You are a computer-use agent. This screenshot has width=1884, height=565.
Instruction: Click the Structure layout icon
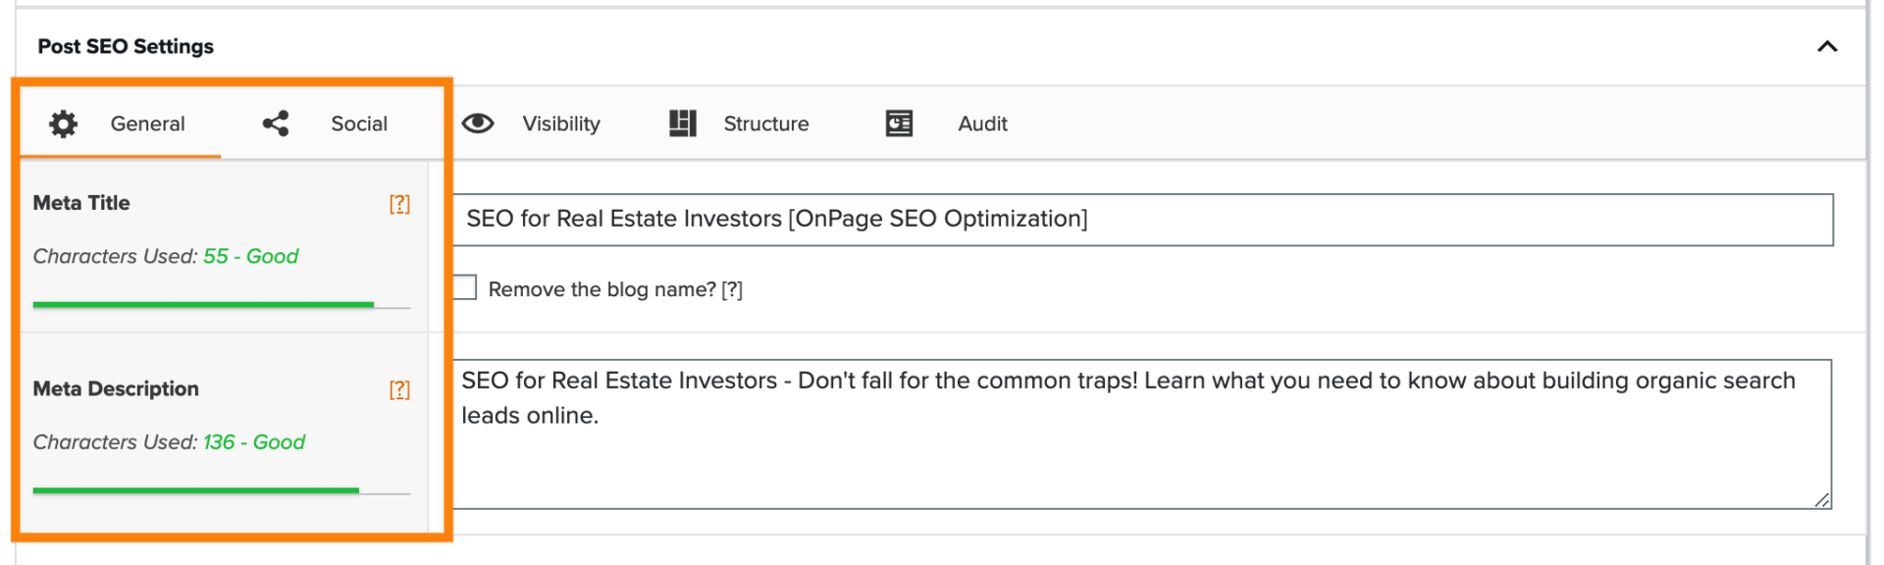683,124
